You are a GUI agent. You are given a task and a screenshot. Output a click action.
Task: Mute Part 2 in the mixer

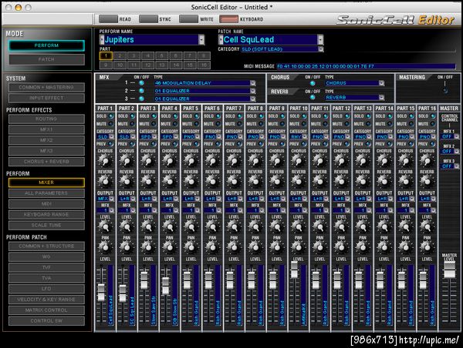click(130, 123)
